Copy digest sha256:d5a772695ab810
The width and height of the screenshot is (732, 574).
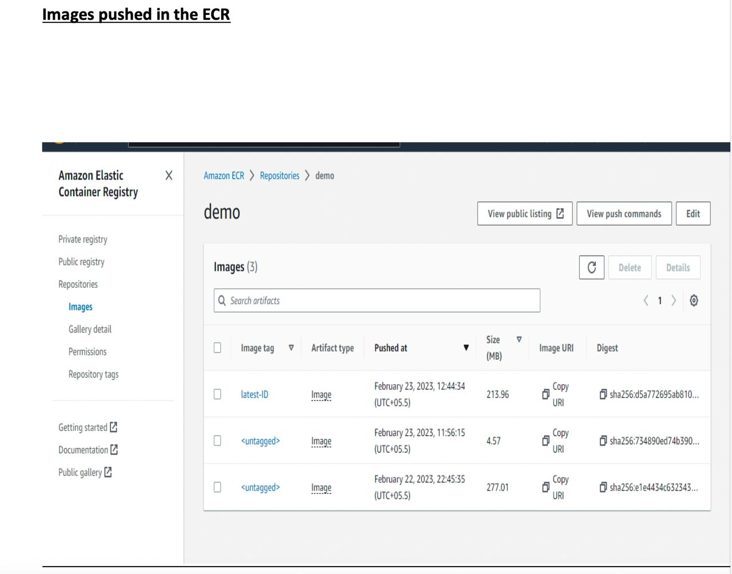[x=603, y=394]
